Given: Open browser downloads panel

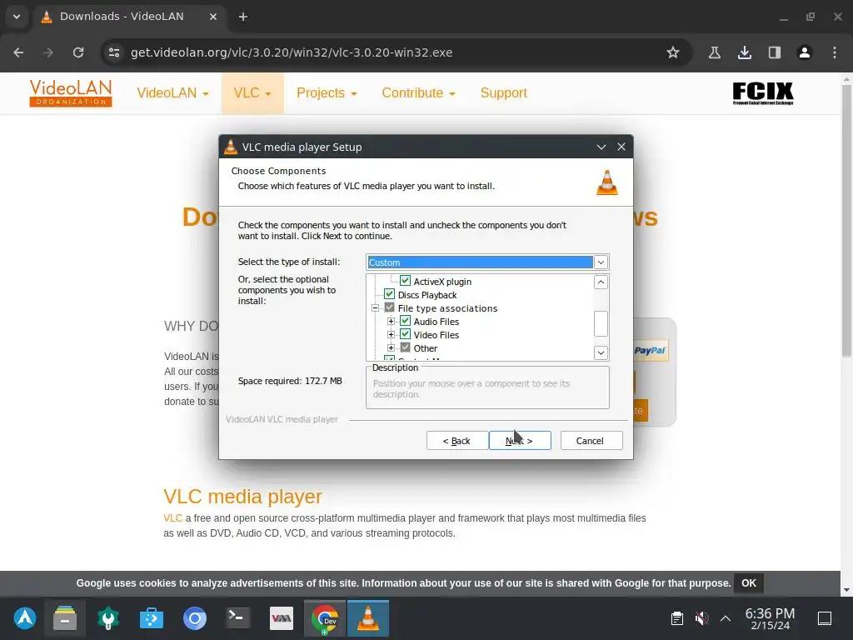Looking at the screenshot, I should point(744,52).
